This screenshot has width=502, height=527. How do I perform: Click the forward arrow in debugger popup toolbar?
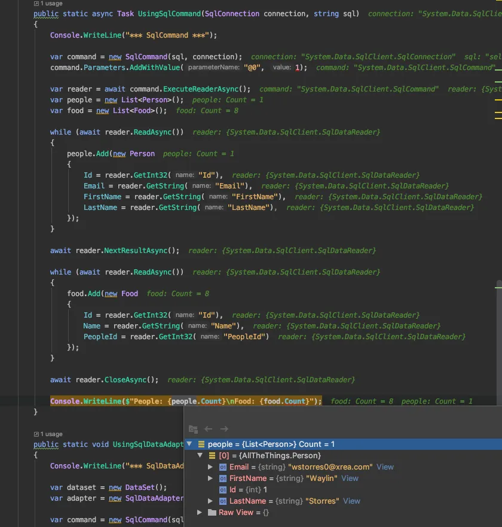tap(224, 429)
